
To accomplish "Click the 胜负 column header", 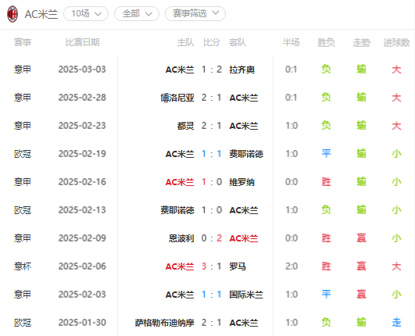I will (x=326, y=42).
